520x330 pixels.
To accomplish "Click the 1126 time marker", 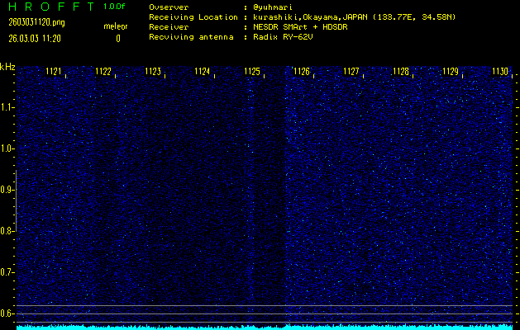I will coord(302,72).
